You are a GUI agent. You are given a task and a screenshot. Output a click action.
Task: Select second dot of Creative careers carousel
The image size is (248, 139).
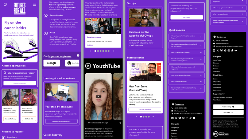point(98,51)
